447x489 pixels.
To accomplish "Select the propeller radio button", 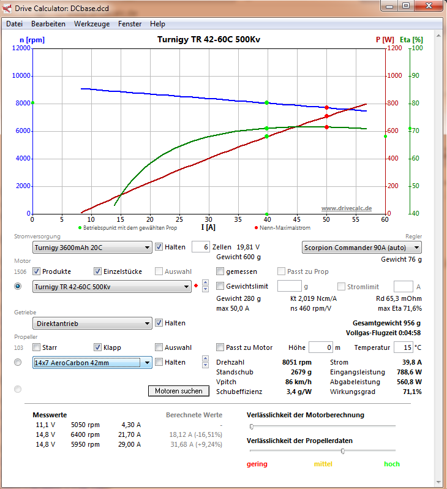I will pos(18,362).
